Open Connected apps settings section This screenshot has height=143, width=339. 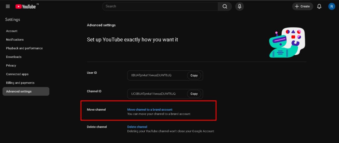pyautogui.click(x=26, y=74)
